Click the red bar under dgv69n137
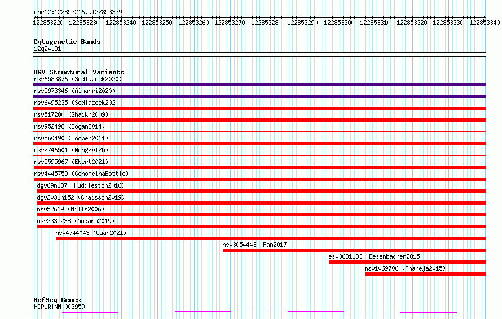This screenshot has width=502, height=319. (x=262, y=191)
